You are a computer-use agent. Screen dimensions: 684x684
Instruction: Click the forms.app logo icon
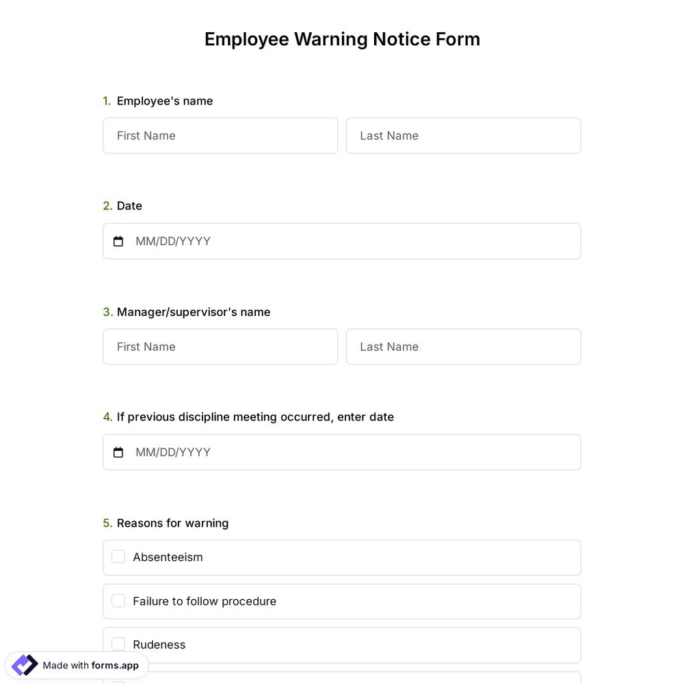pos(24,665)
